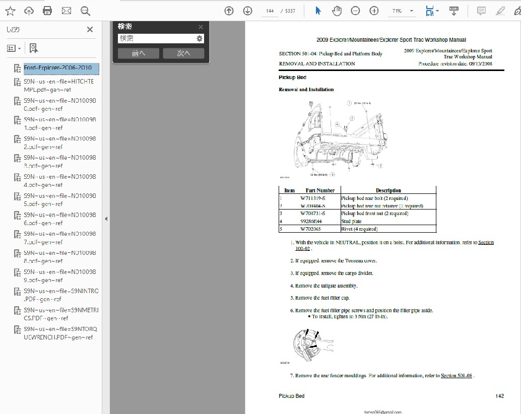Follow the Section 501-08 link

tap(456, 376)
